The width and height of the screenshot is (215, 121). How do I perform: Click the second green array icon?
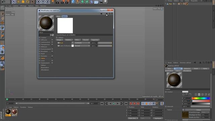(x=87, y=2)
